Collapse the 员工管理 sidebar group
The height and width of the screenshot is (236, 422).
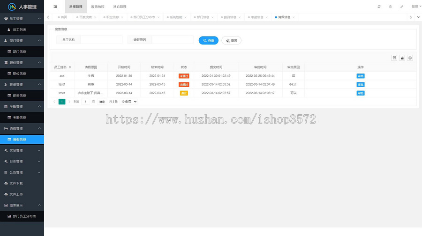click(22, 19)
